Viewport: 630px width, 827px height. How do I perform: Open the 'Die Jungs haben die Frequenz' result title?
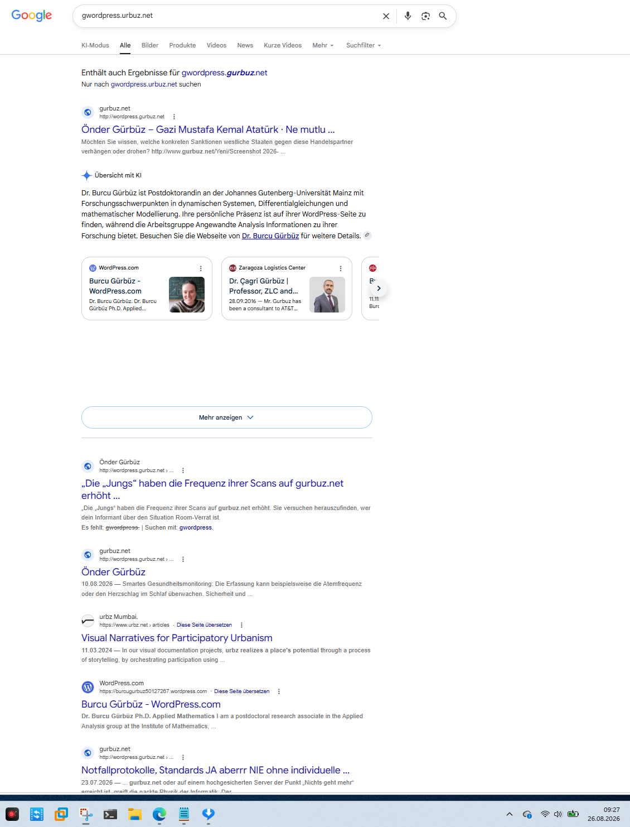tap(212, 489)
